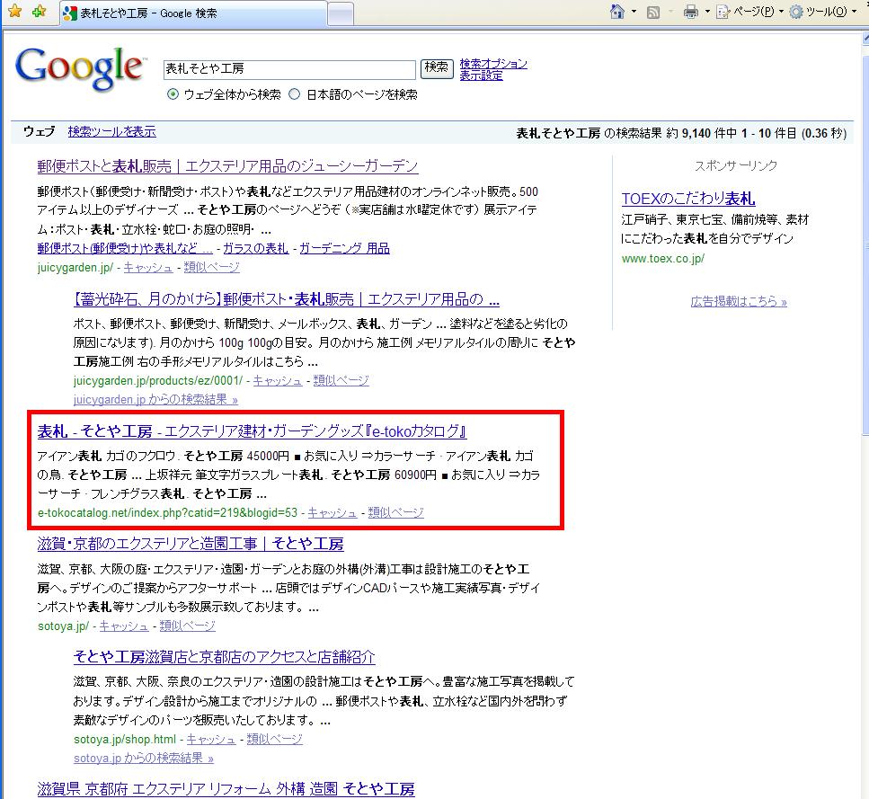Select ウェブ全体から検索 radio button
The image size is (869, 799).
tap(173, 94)
